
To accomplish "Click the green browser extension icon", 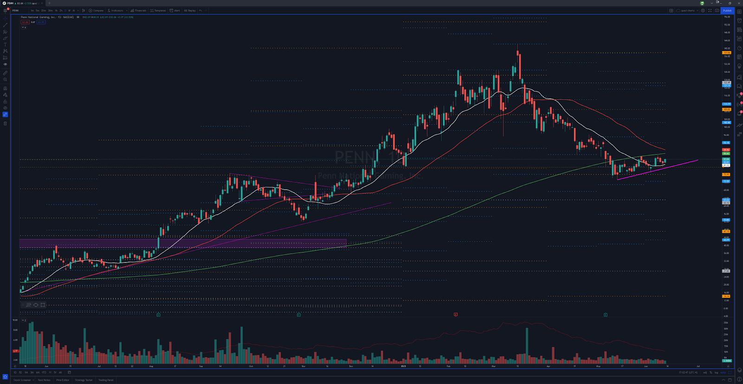I will [702, 3].
